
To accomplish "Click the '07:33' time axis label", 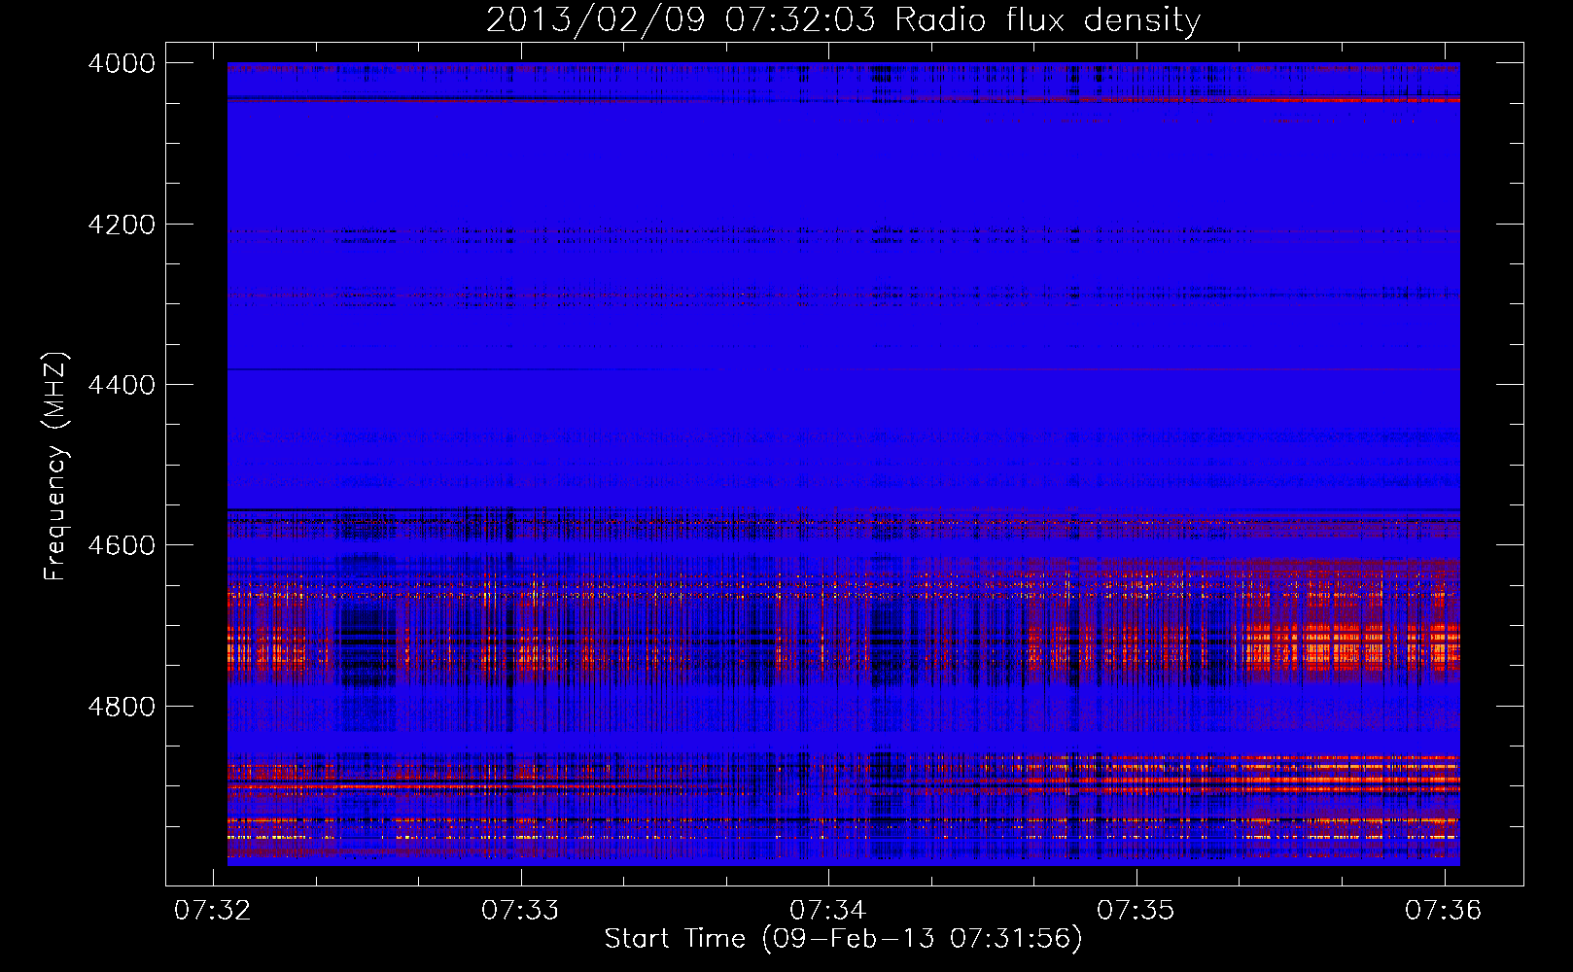I will pos(521,910).
